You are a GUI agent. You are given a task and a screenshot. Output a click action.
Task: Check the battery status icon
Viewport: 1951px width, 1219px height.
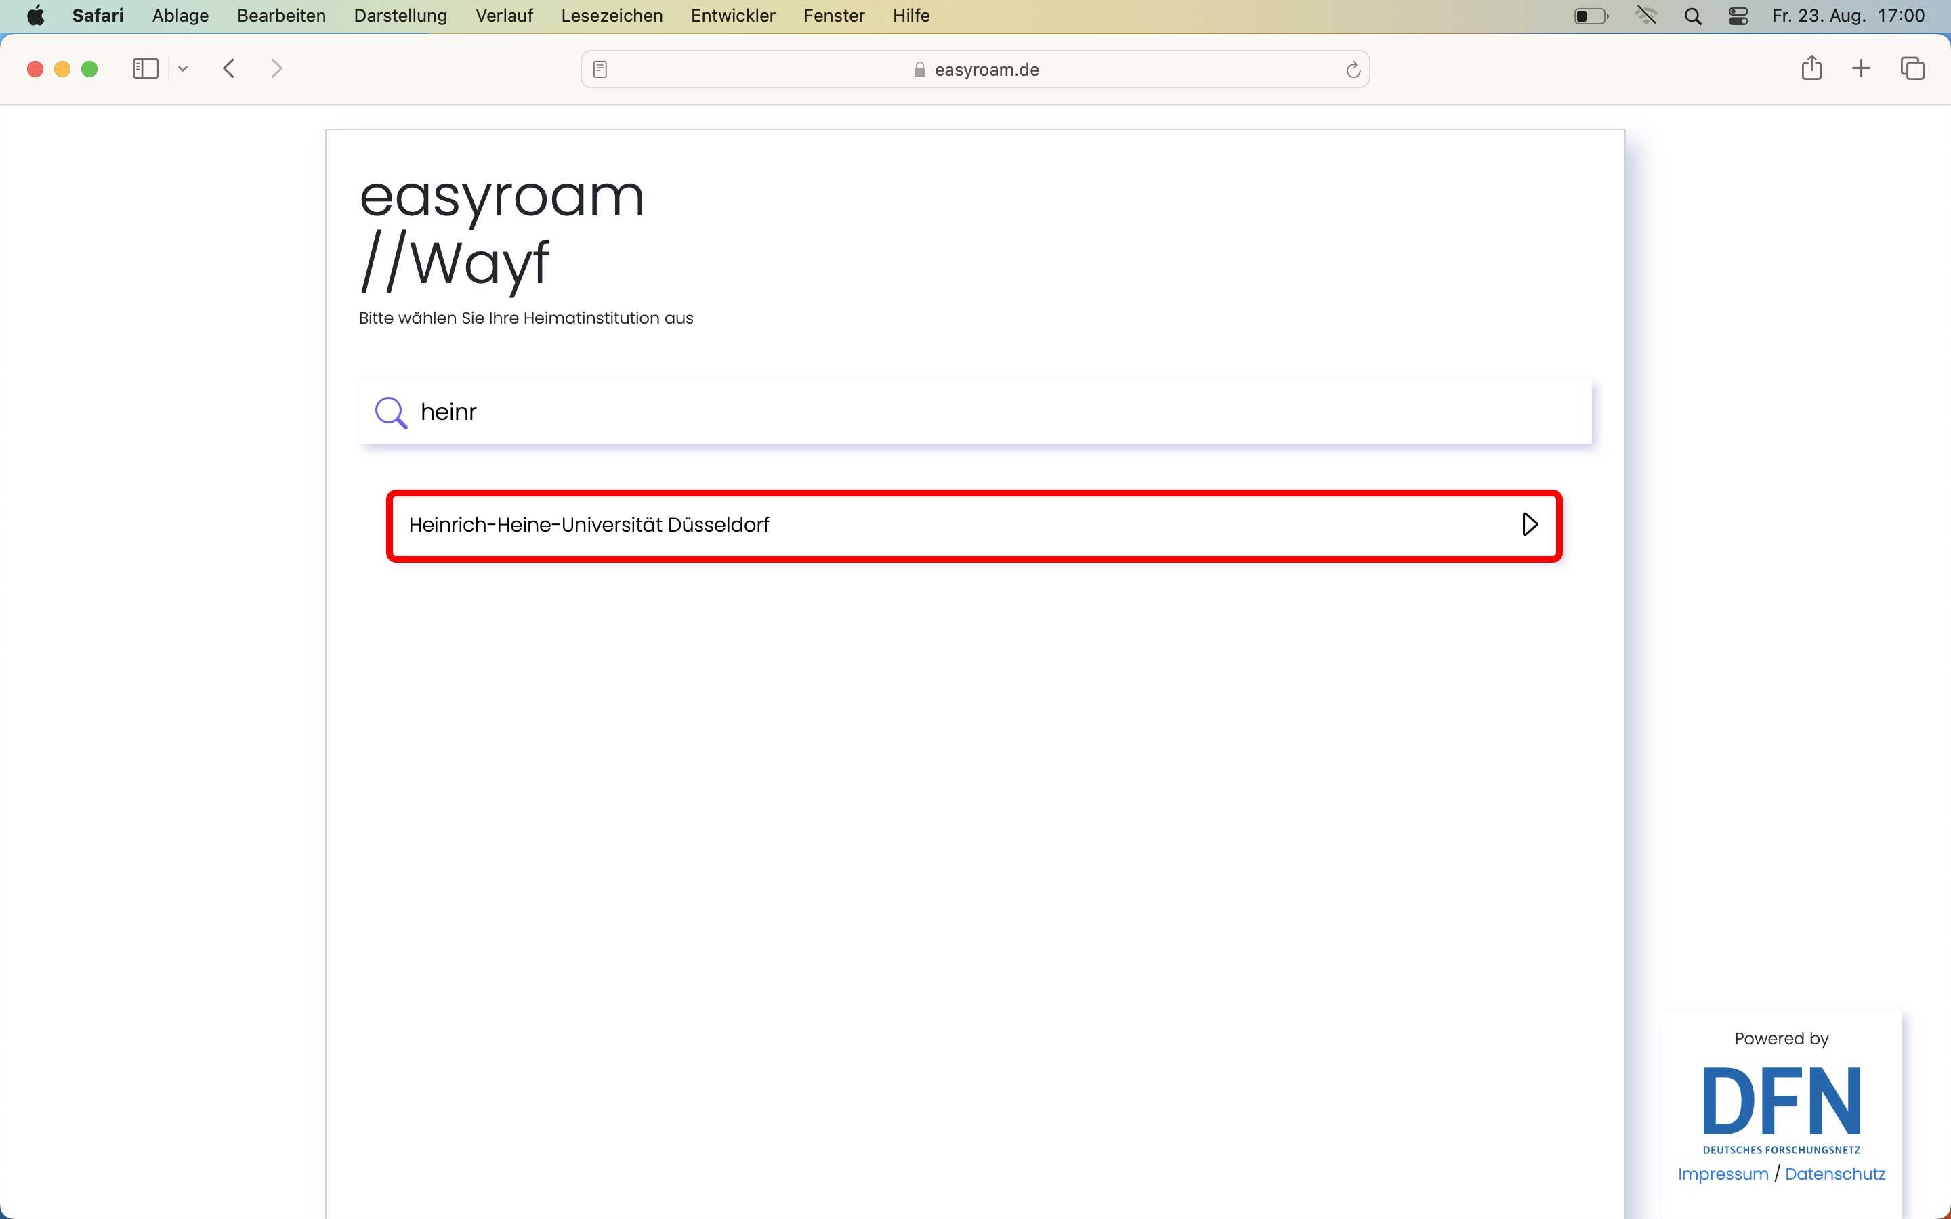click(x=1591, y=16)
